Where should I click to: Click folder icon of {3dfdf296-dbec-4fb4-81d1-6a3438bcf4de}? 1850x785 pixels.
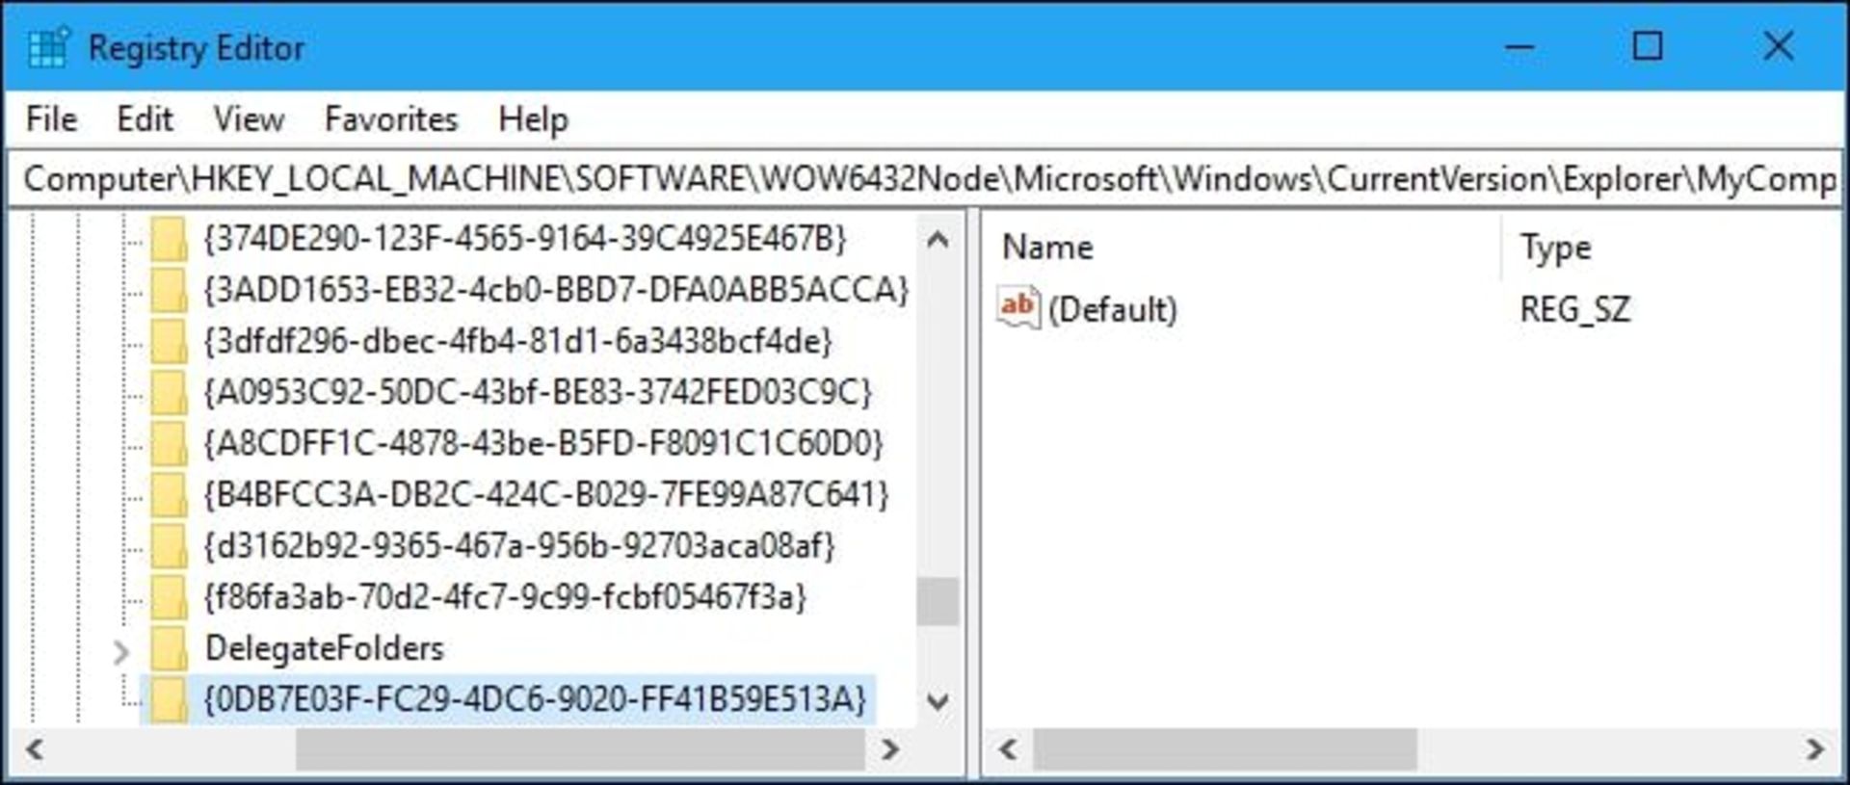click(x=169, y=341)
